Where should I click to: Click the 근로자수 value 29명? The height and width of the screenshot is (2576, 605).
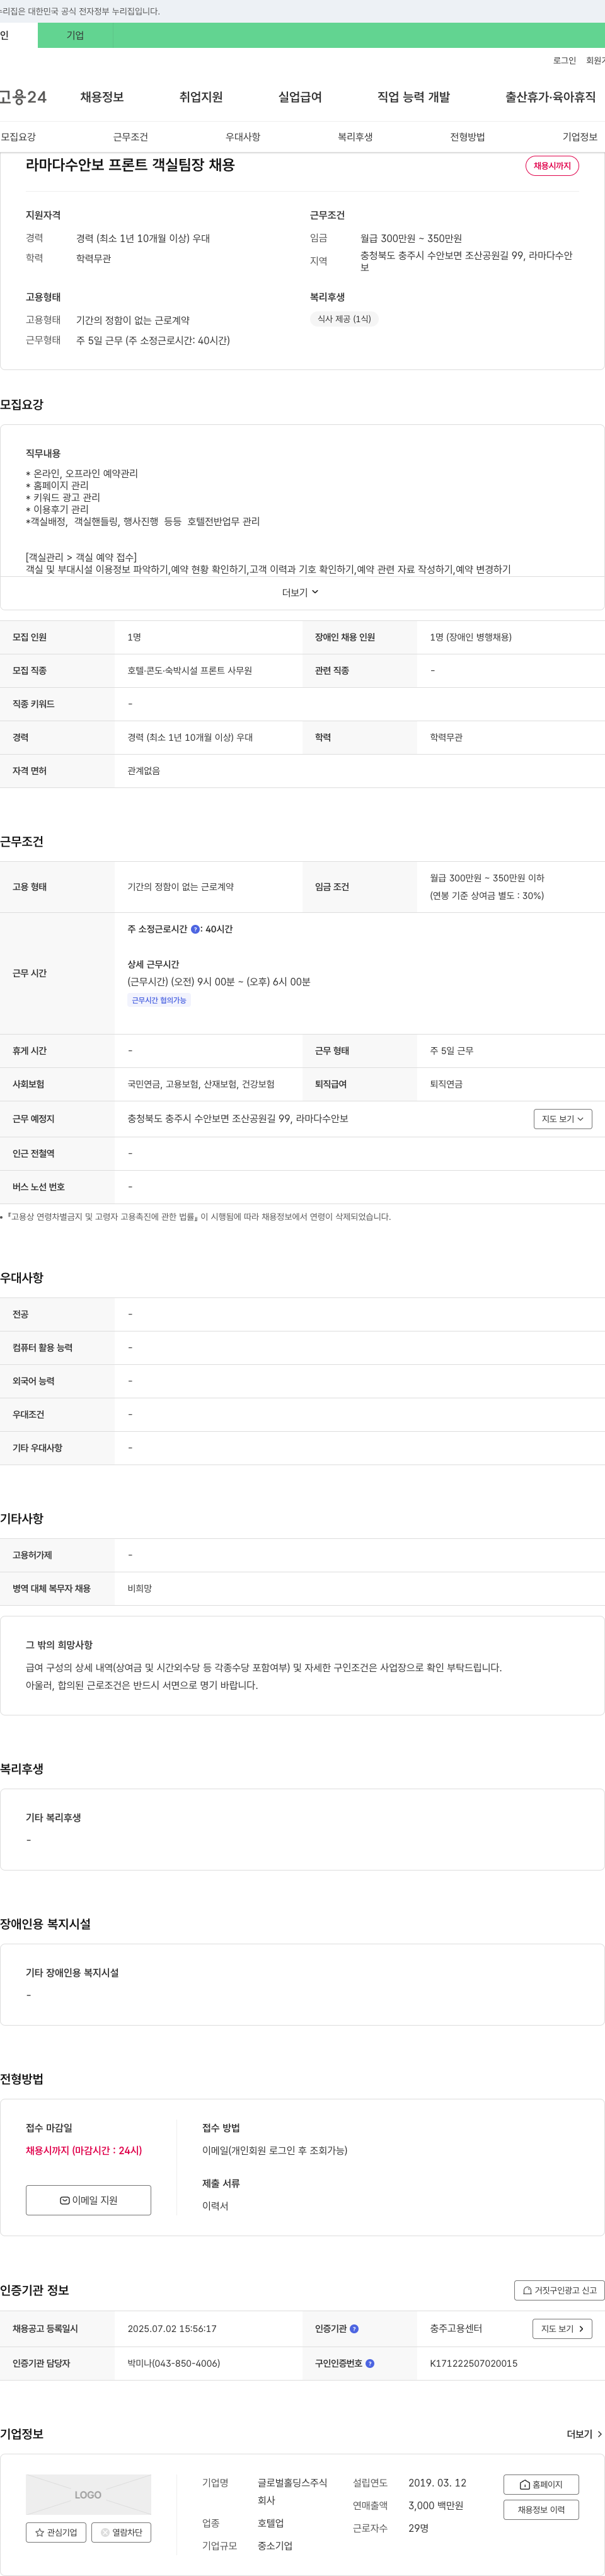tap(418, 2528)
